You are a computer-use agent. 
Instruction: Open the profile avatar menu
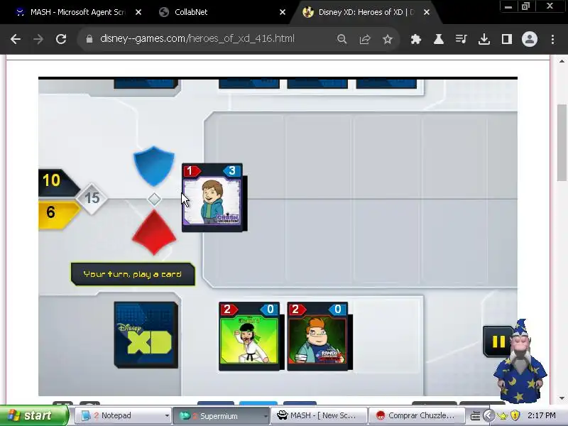[x=529, y=39]
